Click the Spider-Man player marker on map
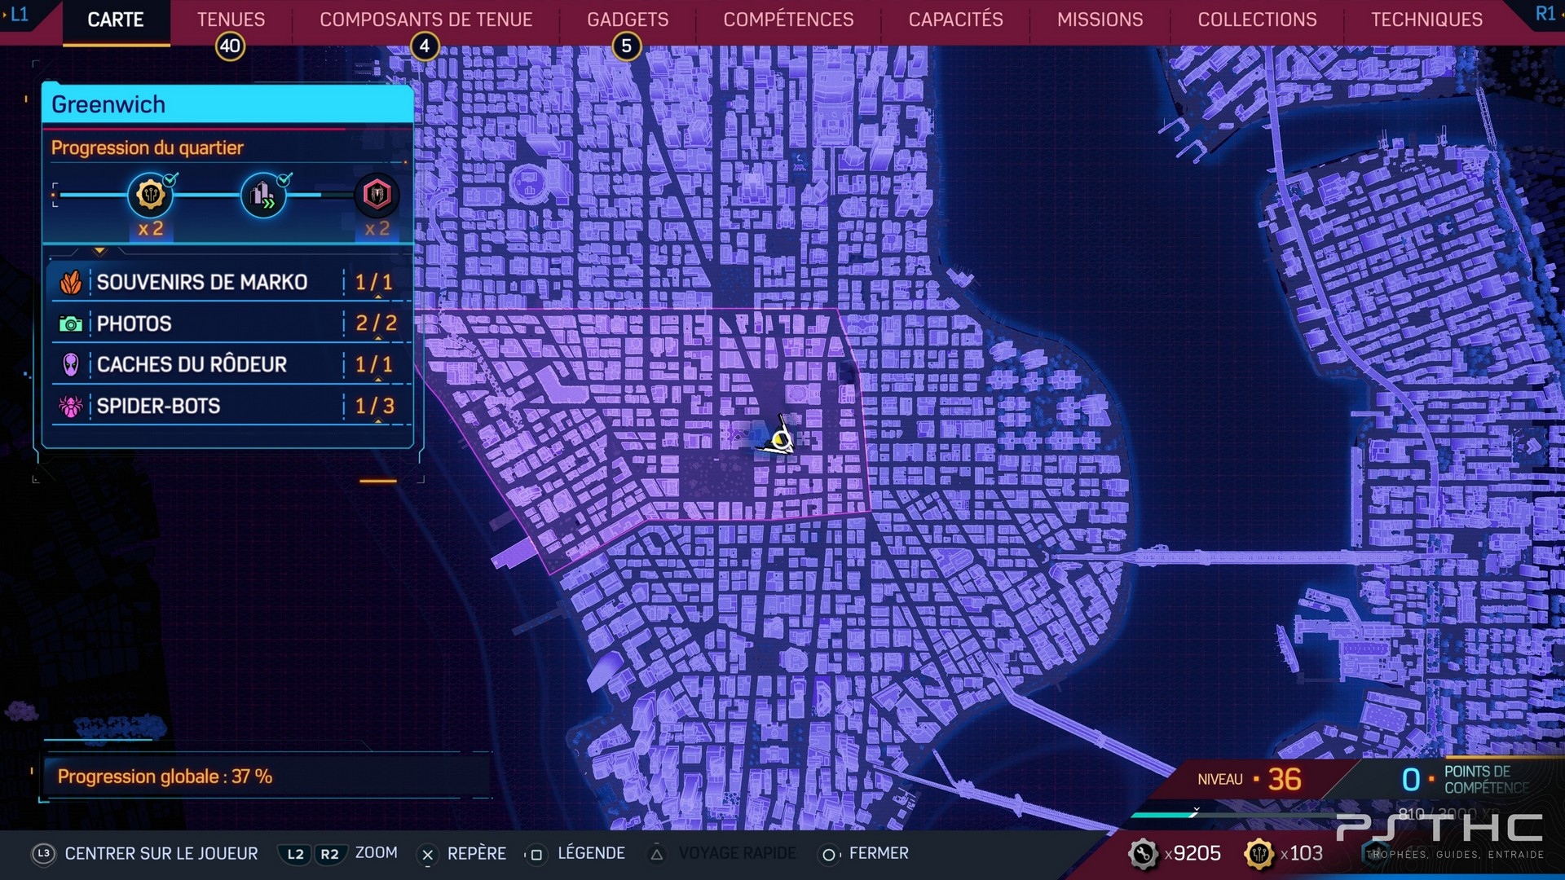The height and width of the screenshot is (880, 1565). pyautogui.click(x=780, y=438)
